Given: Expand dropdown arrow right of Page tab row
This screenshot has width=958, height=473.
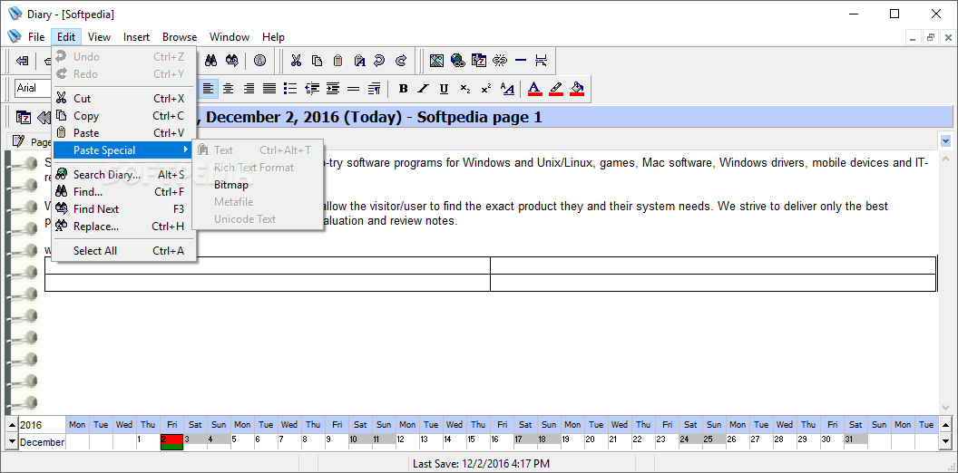Looking at the screenshot, I should (x=946, y=141).
